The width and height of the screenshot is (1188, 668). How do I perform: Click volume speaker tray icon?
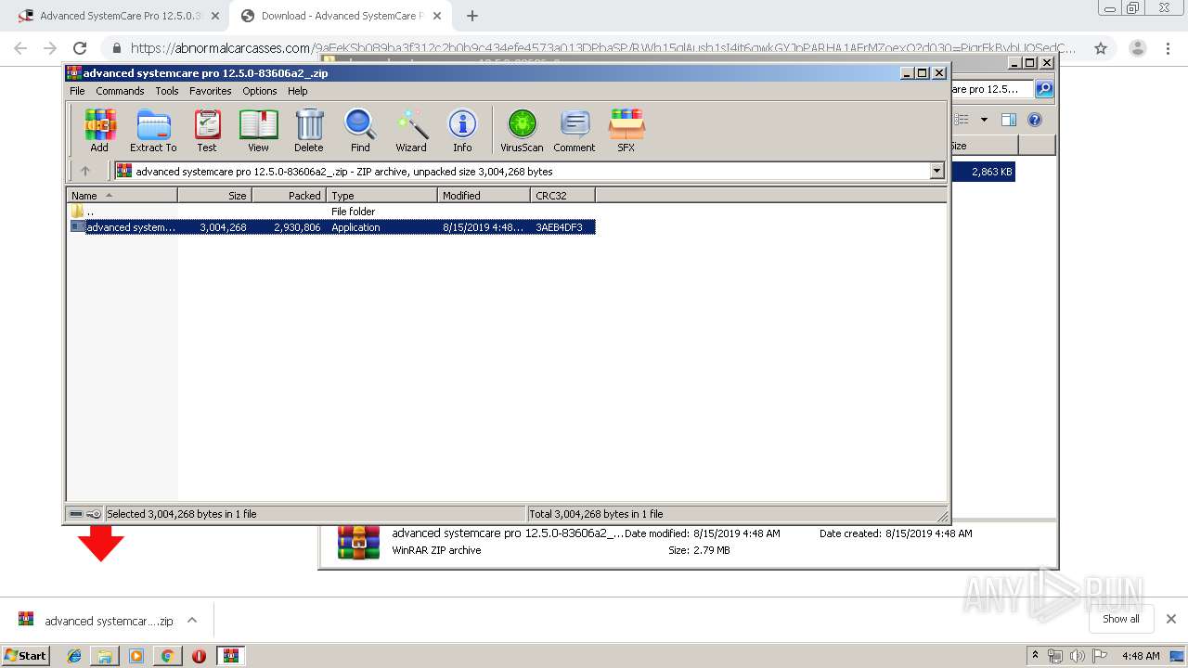pos(1077,656)
